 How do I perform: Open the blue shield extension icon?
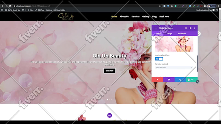[168, 6]
